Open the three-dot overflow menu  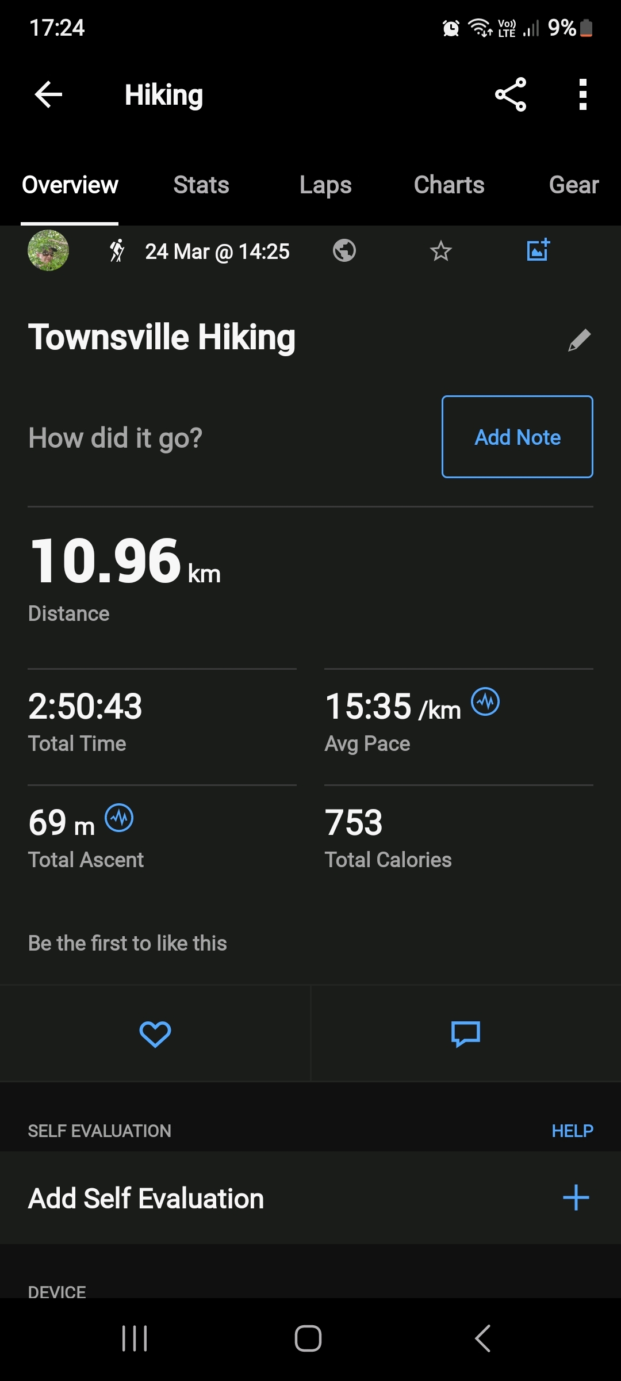(x=582, y=94)
